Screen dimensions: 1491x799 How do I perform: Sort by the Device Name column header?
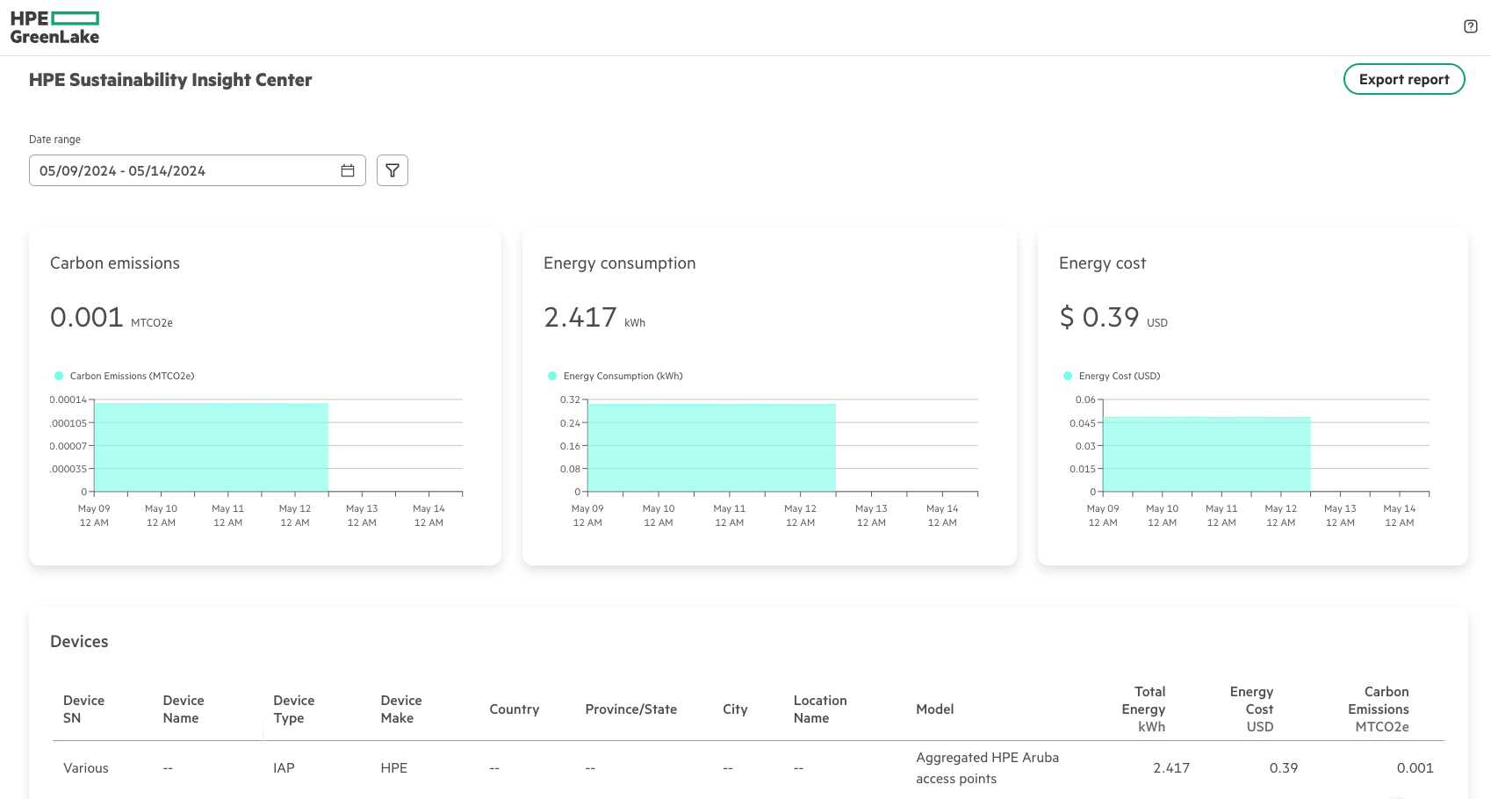point(184,709)
